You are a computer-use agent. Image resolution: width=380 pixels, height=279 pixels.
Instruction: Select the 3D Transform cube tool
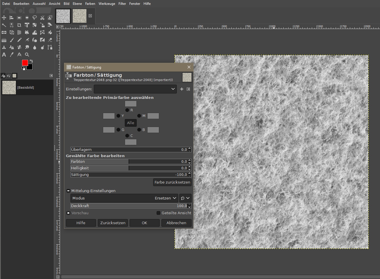[x=12, y=32]
